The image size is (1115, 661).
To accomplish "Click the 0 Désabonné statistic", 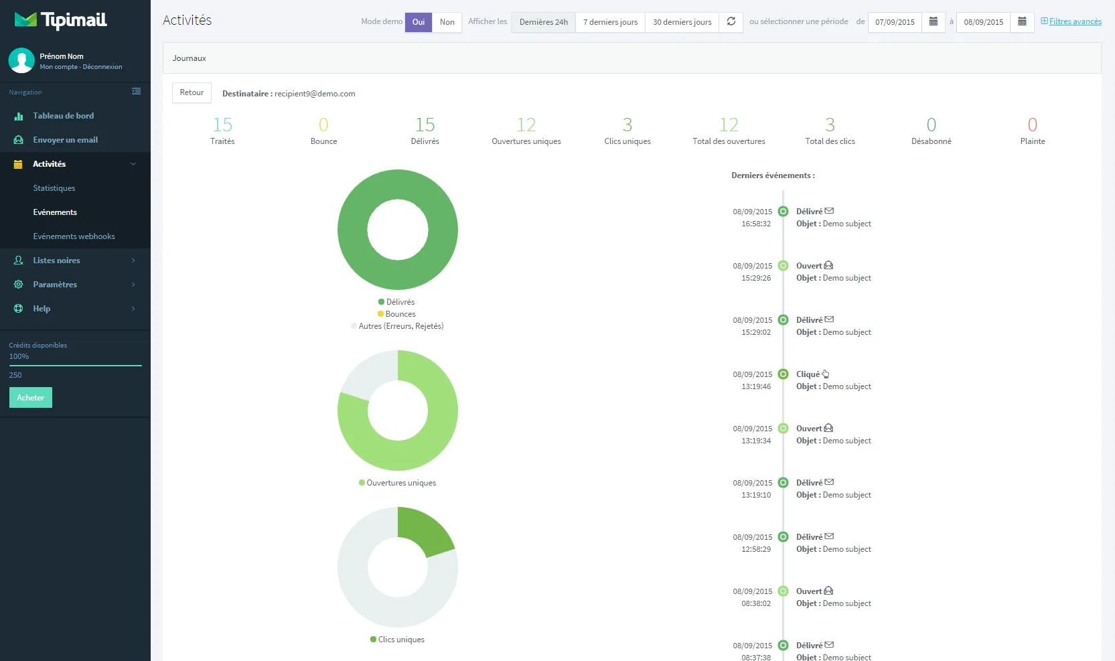I will coord(931,131).
